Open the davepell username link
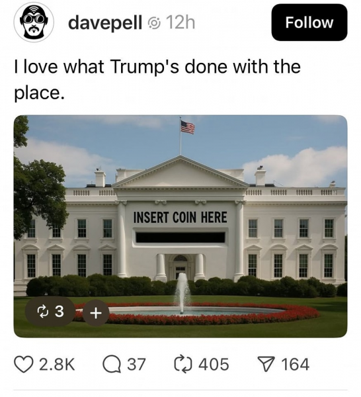 pyautogui.click(x=105, y=22)
